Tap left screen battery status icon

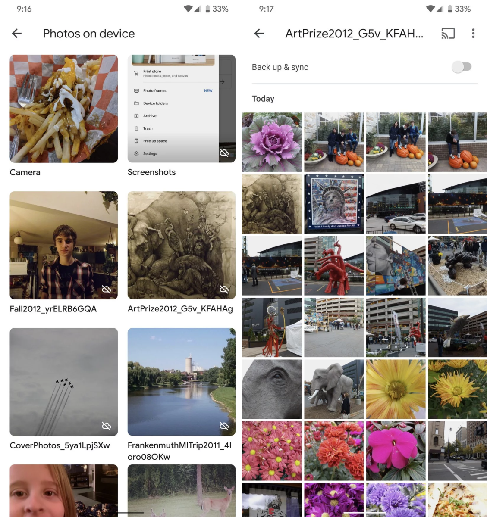207,9
